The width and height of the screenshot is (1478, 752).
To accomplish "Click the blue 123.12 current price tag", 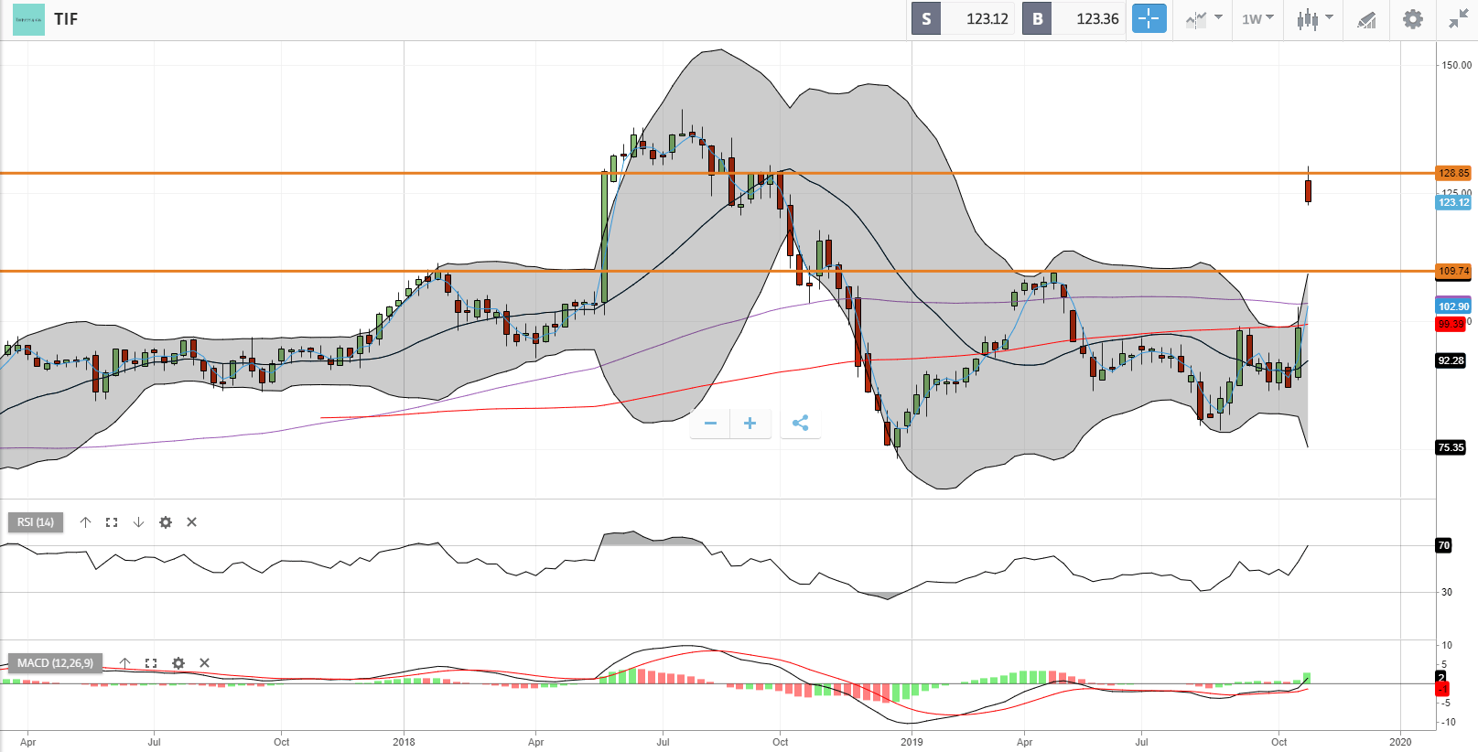I will 1453,203.
